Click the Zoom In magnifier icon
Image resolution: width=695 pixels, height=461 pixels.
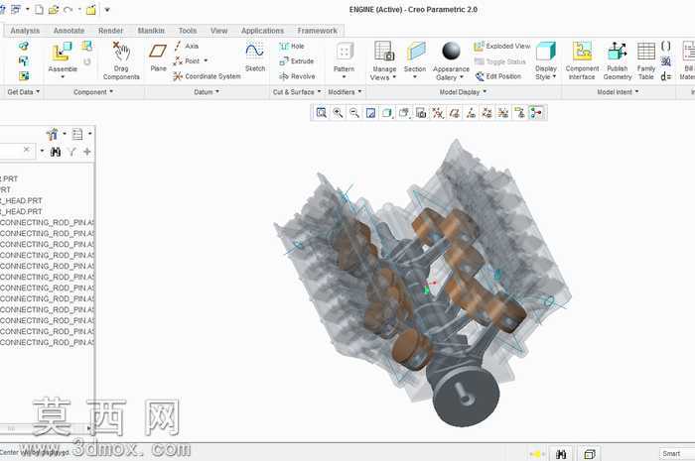coord(338,113)
